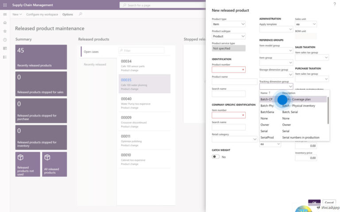This screenshot has width=340, height=212.
Task: Click the Item number field
Action: [228, 115]
